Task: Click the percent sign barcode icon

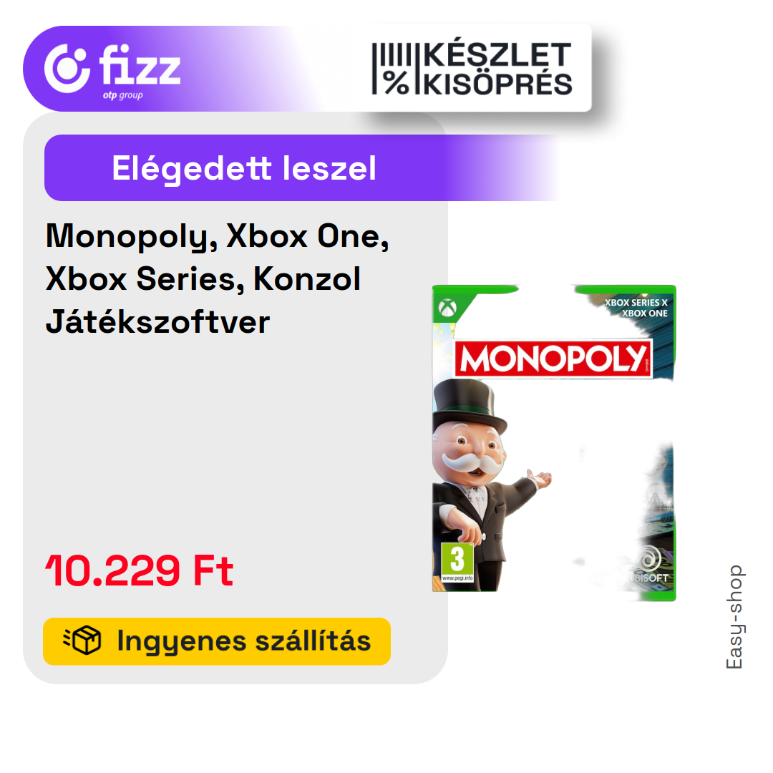Action: [392, 69]
